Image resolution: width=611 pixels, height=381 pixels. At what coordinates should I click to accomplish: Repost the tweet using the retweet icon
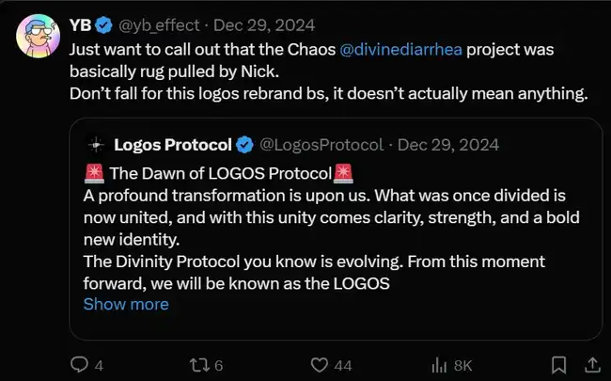[198, 363]
